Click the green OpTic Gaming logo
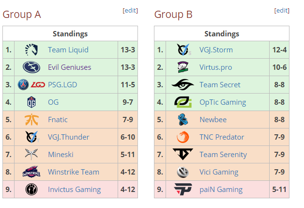 pyautogui.click(x=183, y=102)
